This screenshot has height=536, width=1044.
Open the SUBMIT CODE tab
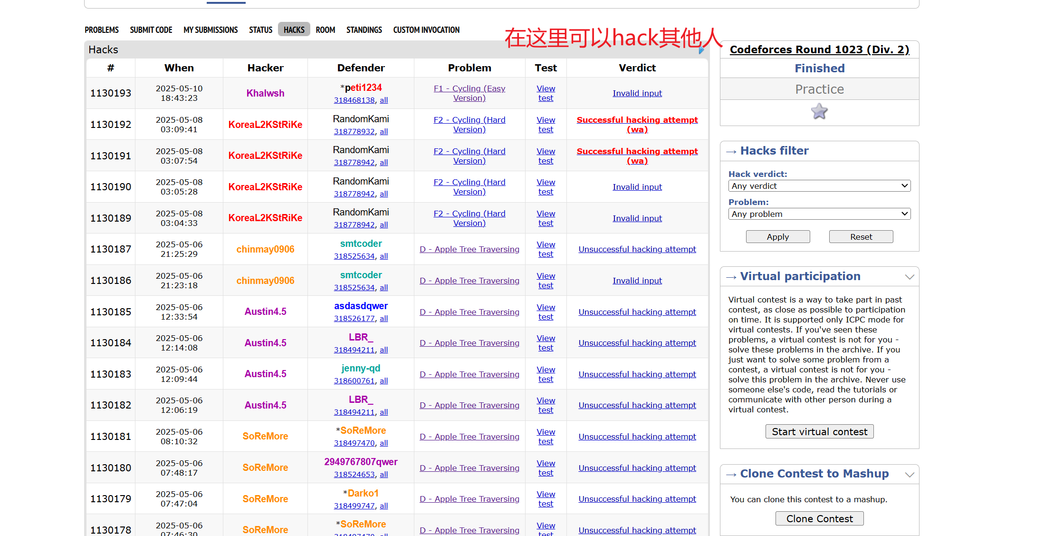[x=151, y=29]
